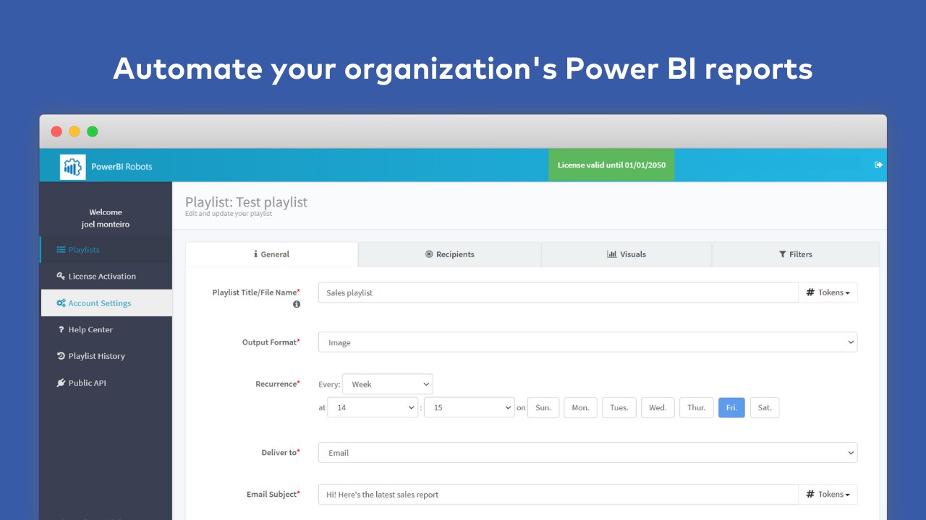Viewport: 926px width, 520px height.
Task: Click the Email Subject input field
Action: [x=558, y=494]
